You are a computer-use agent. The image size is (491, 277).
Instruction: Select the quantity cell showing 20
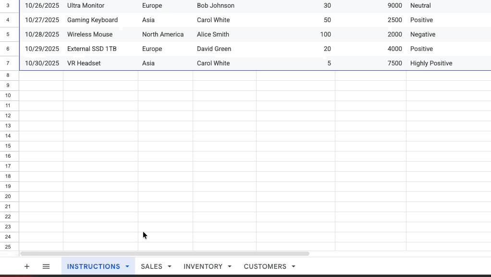[295, 49]
